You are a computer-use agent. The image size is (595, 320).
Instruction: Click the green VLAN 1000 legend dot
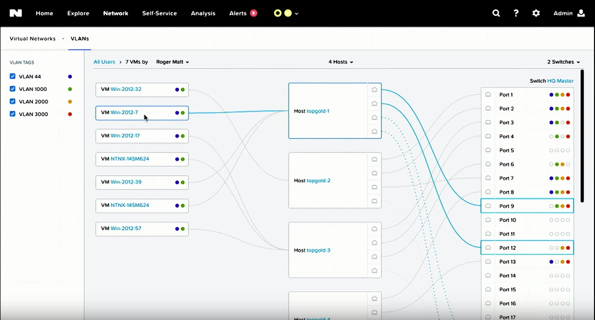pos(70,89)
